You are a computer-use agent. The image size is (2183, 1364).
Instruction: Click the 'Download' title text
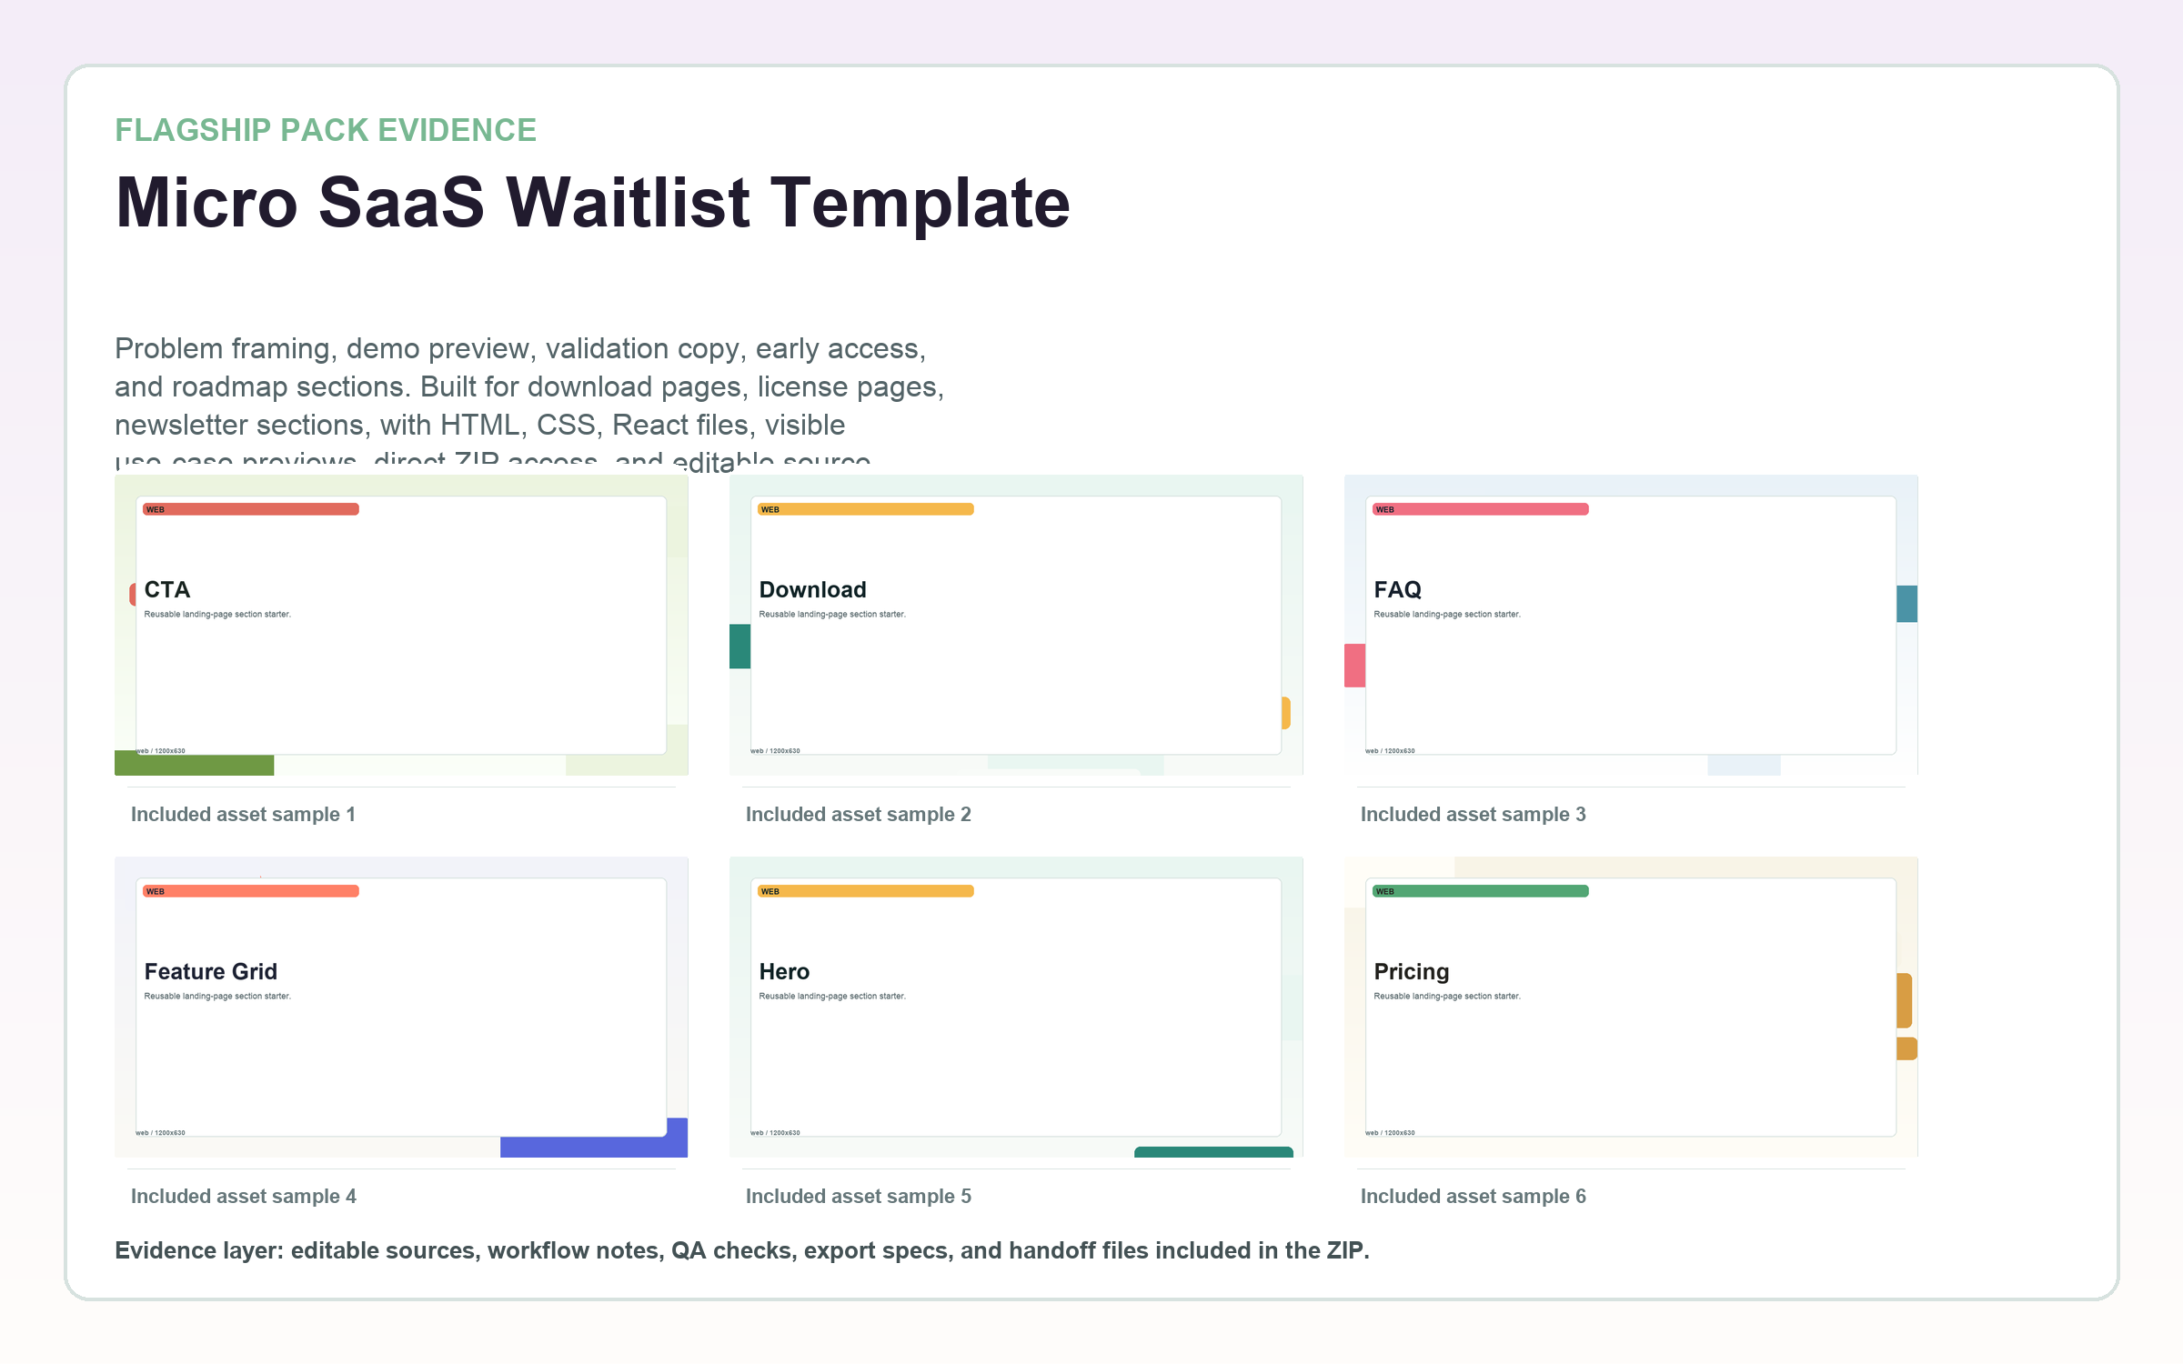(813, 589)
